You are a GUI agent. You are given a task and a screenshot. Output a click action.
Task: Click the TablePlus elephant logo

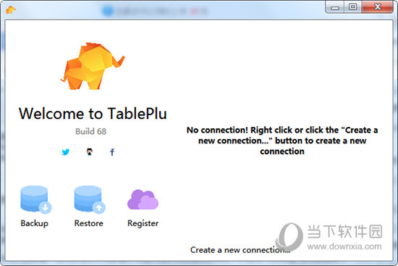[93, 66]
